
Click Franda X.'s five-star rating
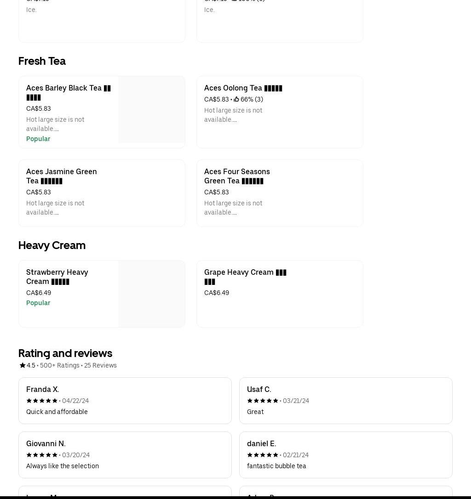pos(42,401)
